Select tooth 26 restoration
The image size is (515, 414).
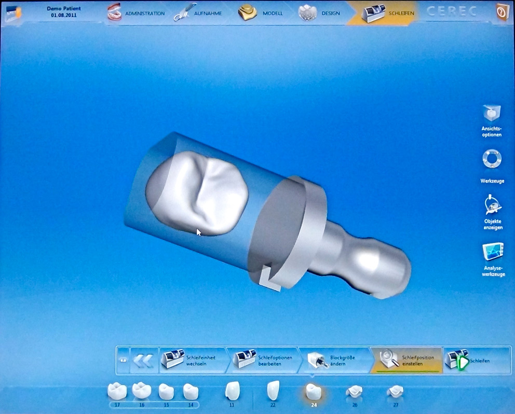point(355,393)
